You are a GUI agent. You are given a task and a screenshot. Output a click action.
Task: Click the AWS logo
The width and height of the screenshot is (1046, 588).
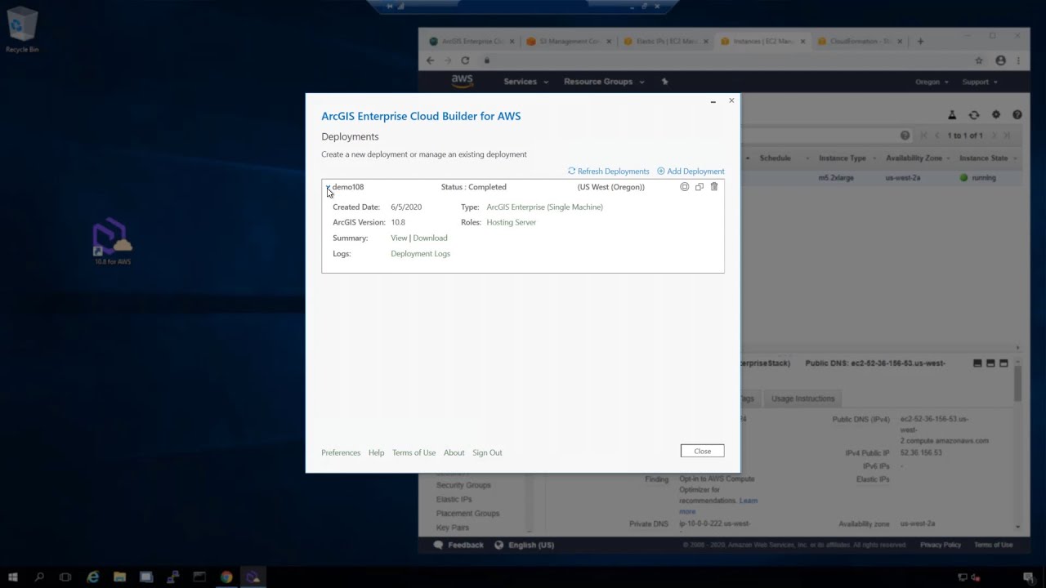[462, 82]
